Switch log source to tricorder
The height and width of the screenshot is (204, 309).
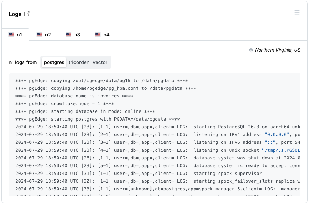[x=78, y=62]
